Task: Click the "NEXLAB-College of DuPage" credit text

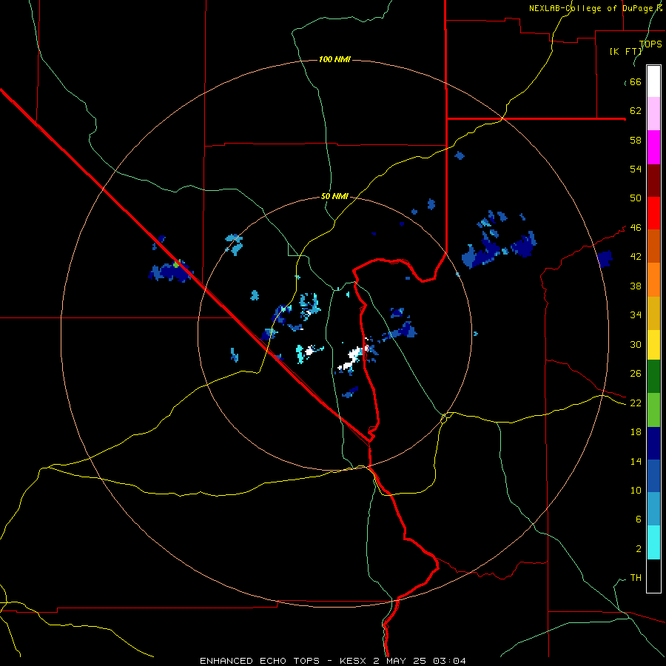Action: pos(591,8)
